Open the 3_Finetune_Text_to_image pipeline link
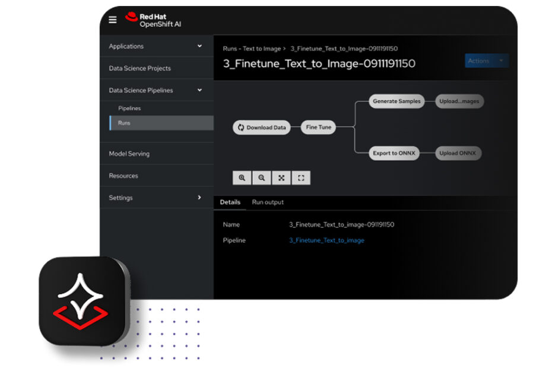 point(326,240)
